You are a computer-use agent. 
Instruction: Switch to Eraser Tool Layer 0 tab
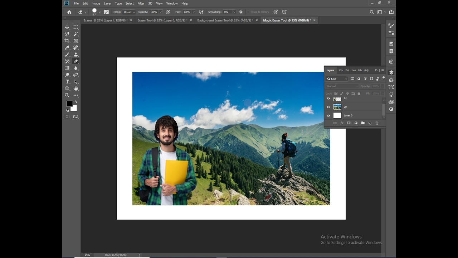(162, 20)
